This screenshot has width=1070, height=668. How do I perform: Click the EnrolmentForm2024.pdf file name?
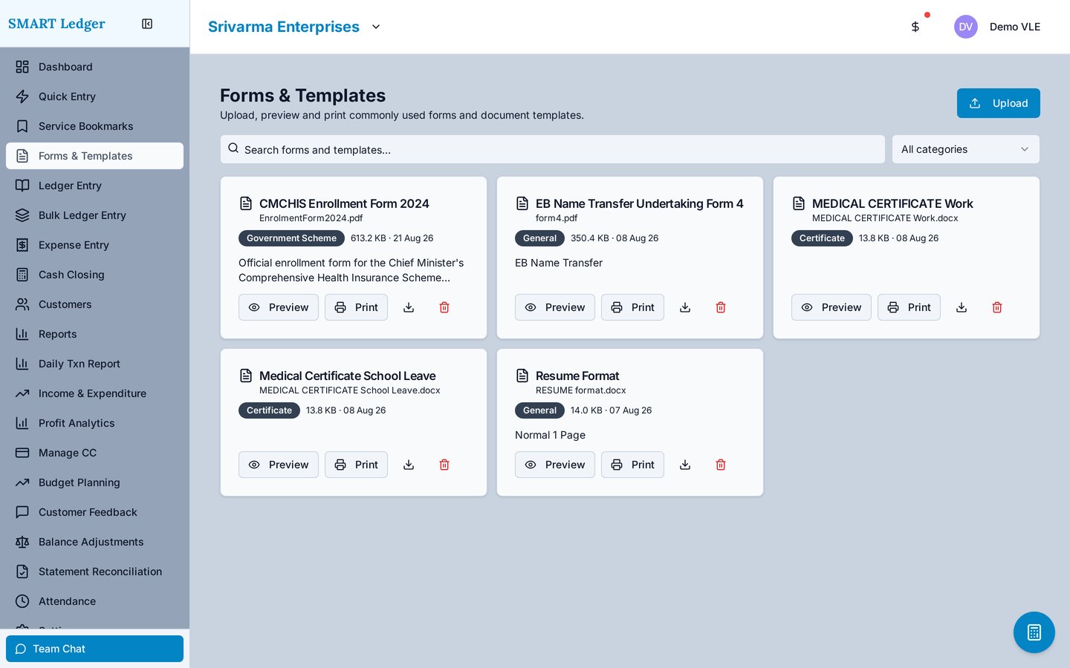311,218
